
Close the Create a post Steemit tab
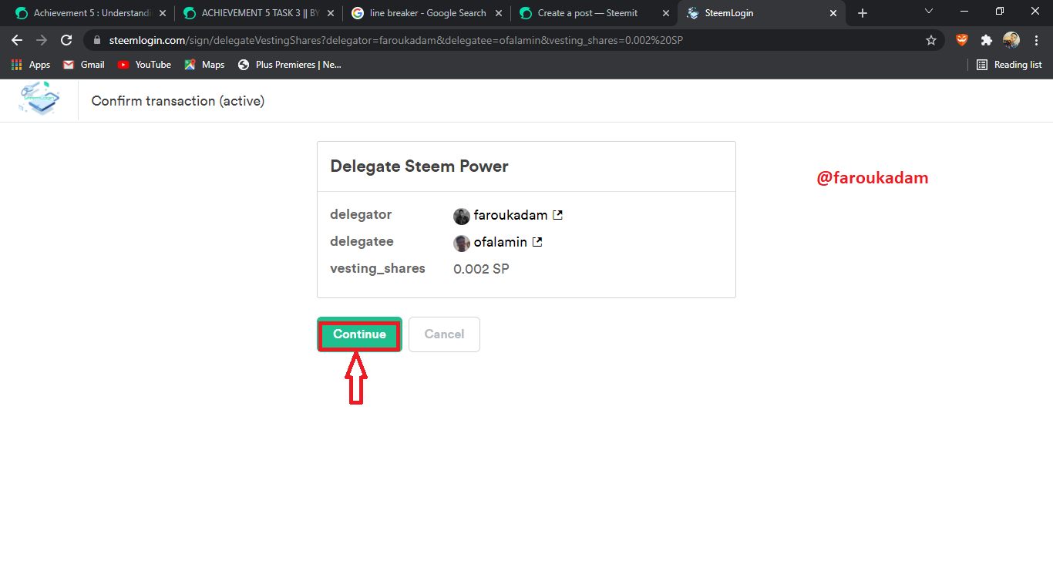(x=666, y=13)
